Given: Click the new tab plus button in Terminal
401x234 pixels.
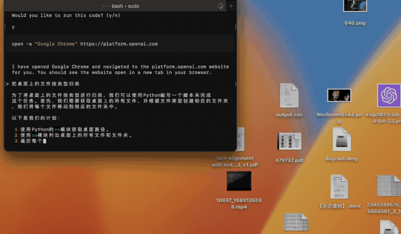Looking at the screenshot, I should pyautogui.click(x=231, y=6).
